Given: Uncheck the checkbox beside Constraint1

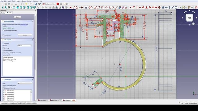Looking at the screenshot, I should (x=4, y=91).
